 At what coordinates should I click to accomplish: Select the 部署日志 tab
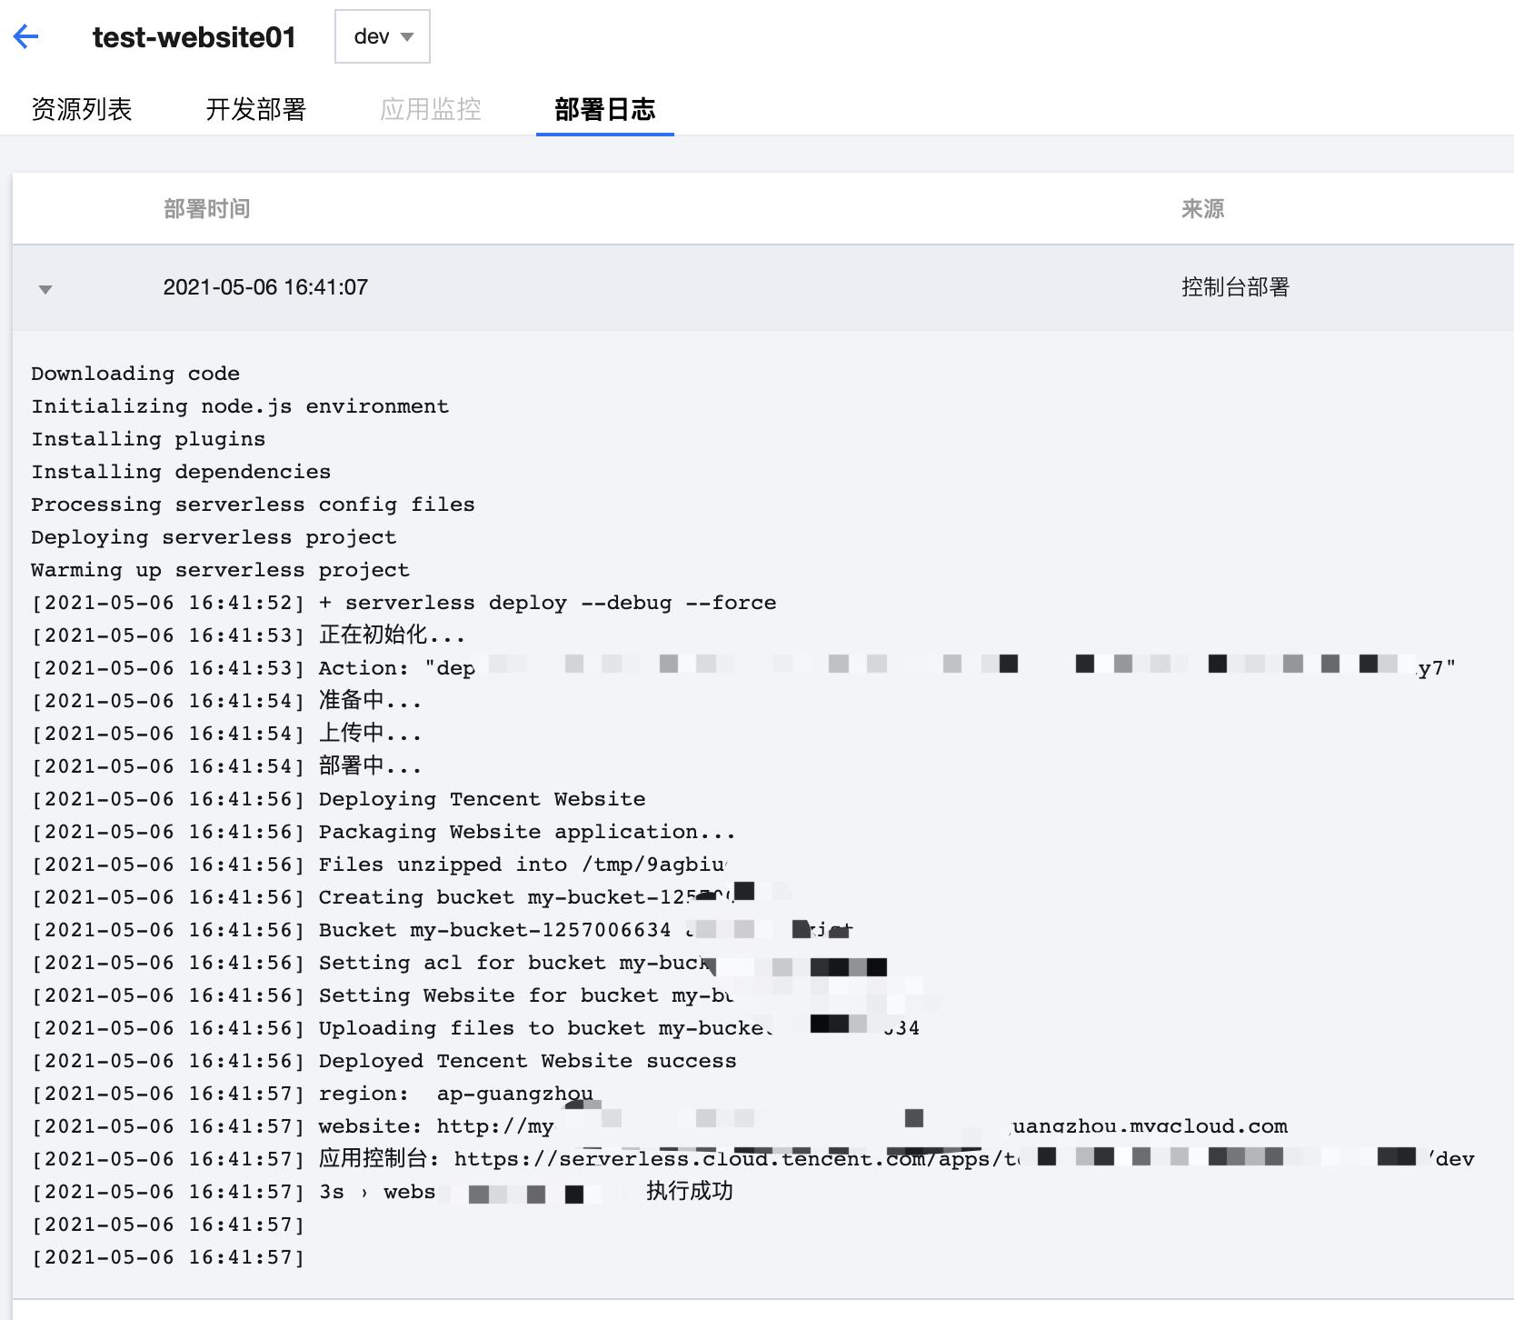[605, 109]
